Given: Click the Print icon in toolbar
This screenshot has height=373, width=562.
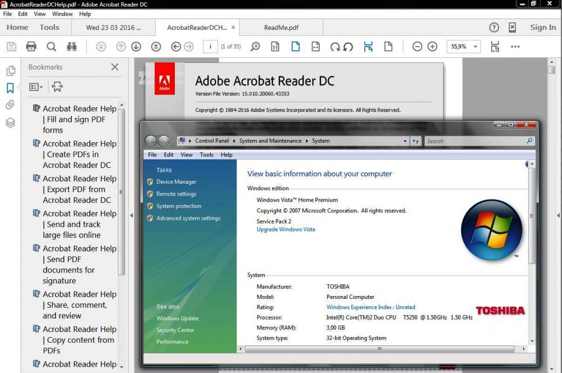Looking at the screenshot, I should [31, 47].
